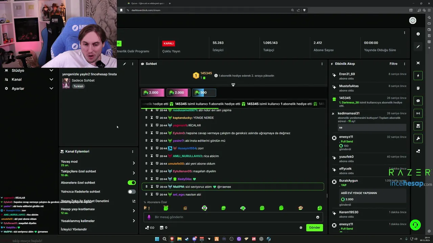Click the ban icon beside snl_ege's message

(157, 194)
